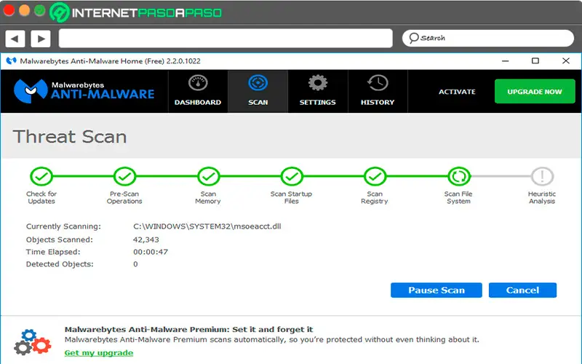Viewport: 582px width, 364px height.
Task: Select the Scan radar icon
Action: [258, 83]
